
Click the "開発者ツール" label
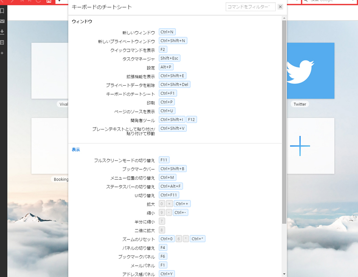[x=143, y=120]
